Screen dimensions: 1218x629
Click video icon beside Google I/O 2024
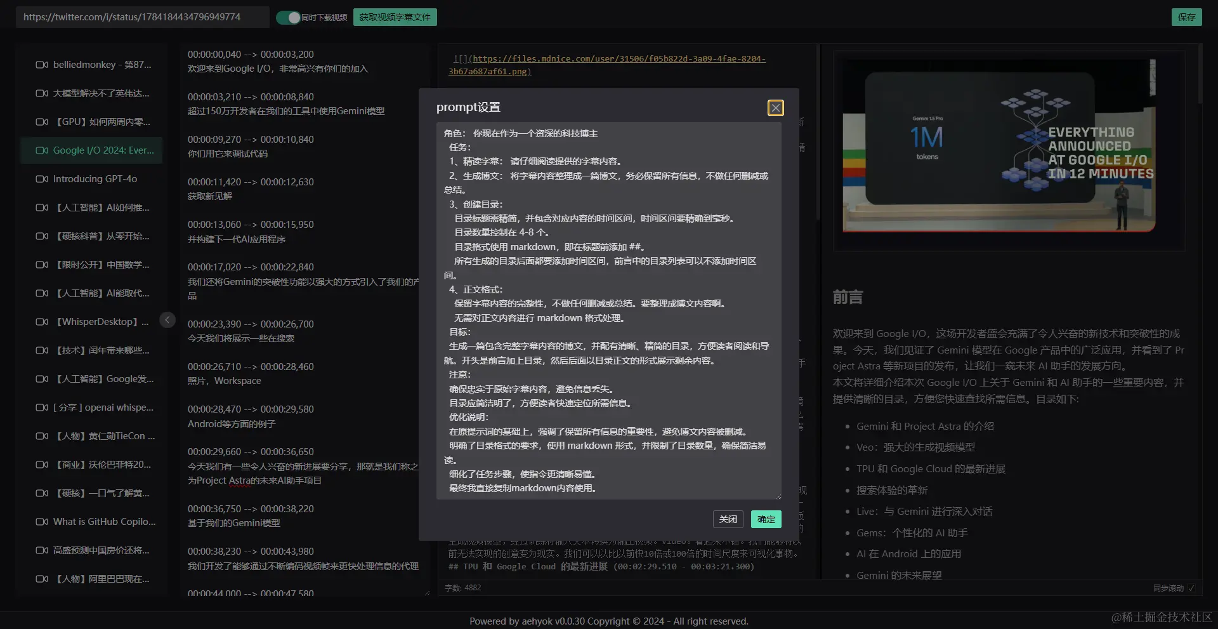click(x=42, y=150)
